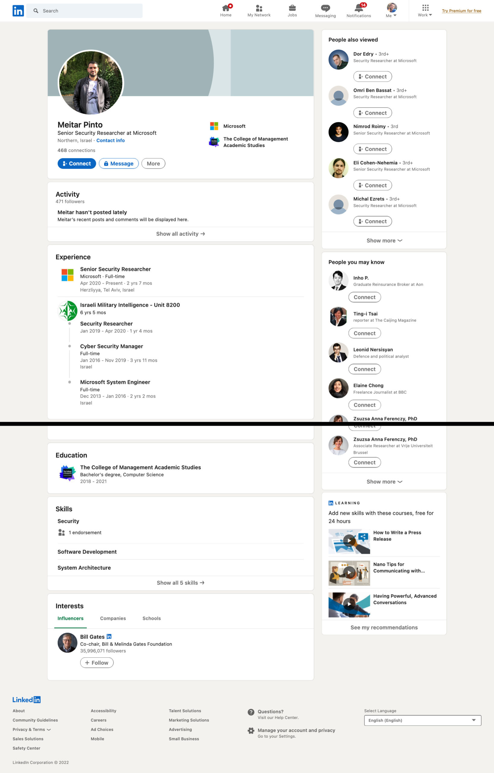Click the Questions help icon

(251, 712)
